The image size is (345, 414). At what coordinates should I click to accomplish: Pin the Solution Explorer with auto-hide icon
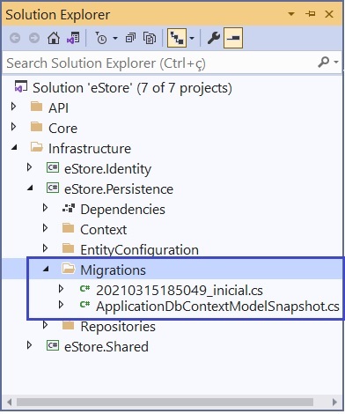click(311, 13)
